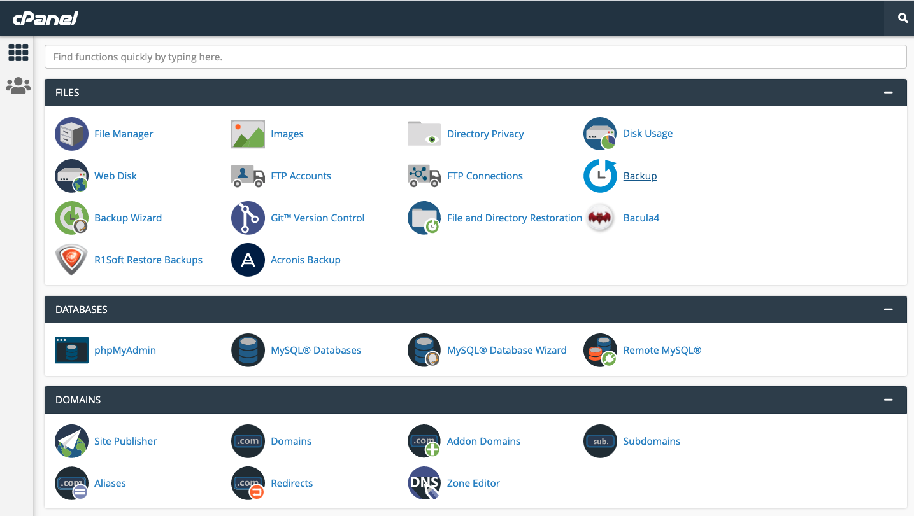Click the Bacula4 link

click(641, 218)
